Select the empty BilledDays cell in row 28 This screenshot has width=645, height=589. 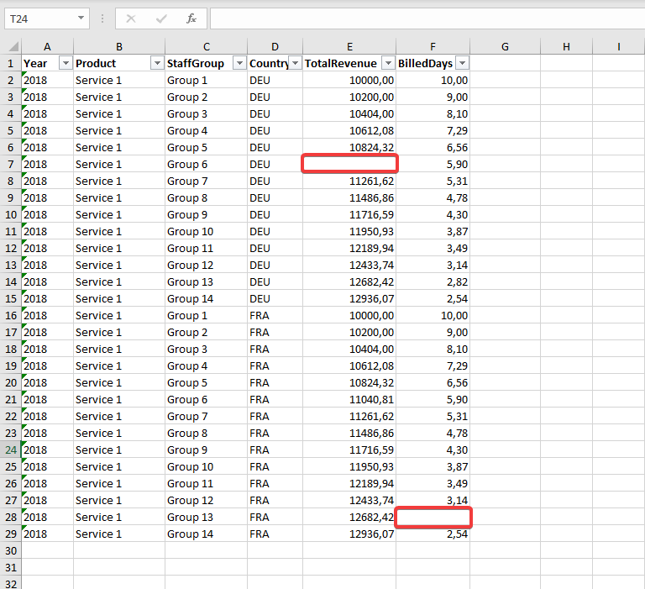[x=433, y=518]
